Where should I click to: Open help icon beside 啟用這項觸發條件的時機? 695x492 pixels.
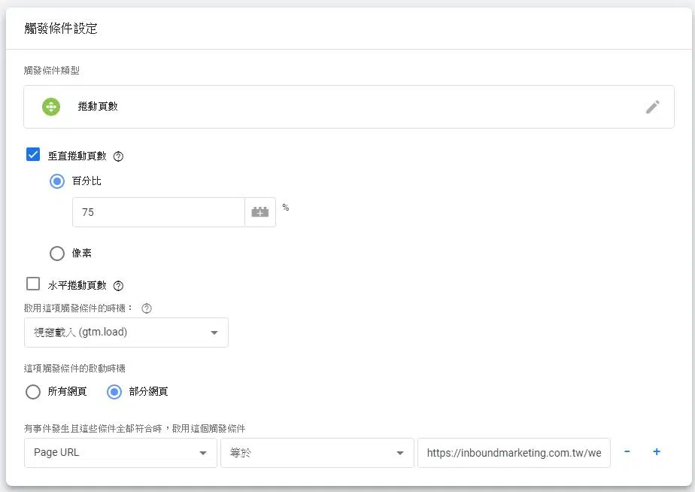coord(146,308)
